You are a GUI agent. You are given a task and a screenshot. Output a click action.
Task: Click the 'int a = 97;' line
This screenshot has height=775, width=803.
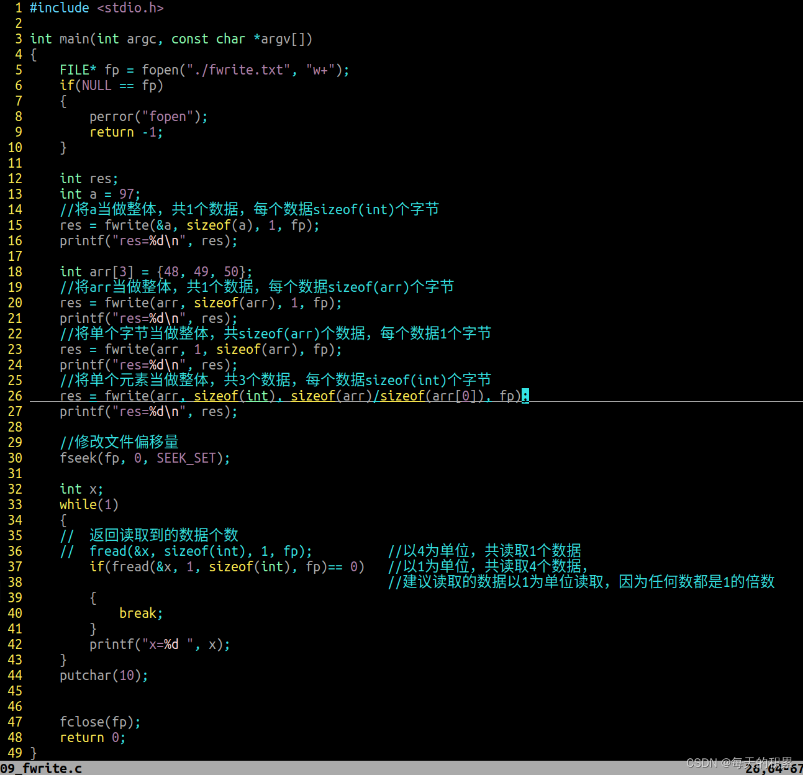(x=100, y=194)
